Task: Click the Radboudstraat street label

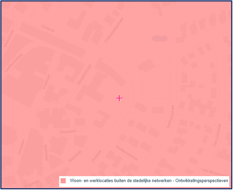Action: click(127, 153)
